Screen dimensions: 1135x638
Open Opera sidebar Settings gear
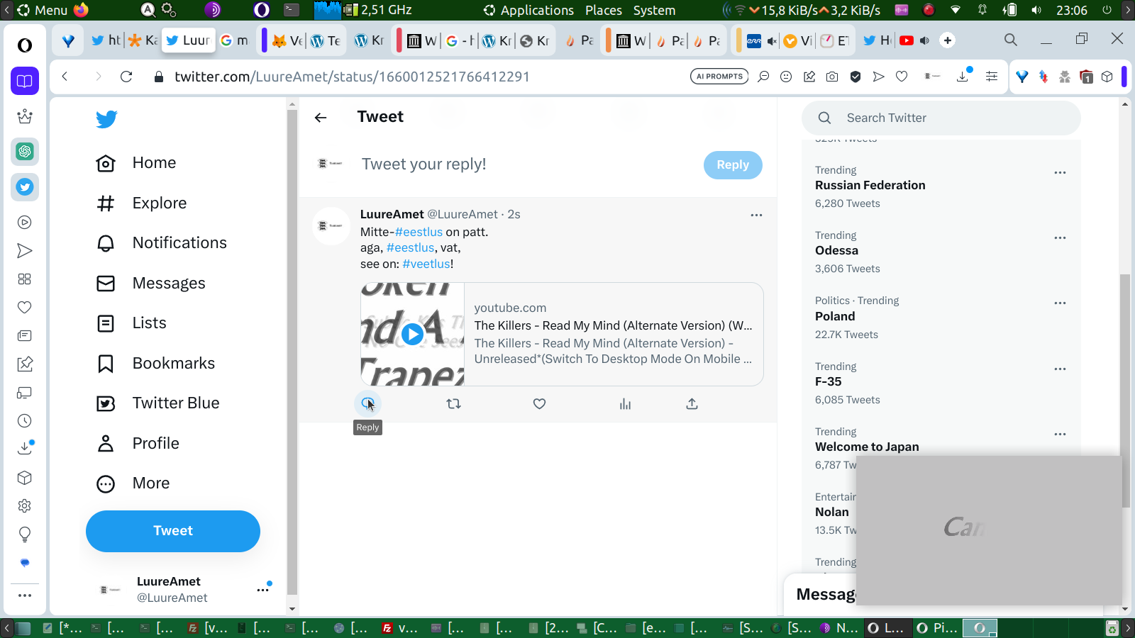click(25, 506)
